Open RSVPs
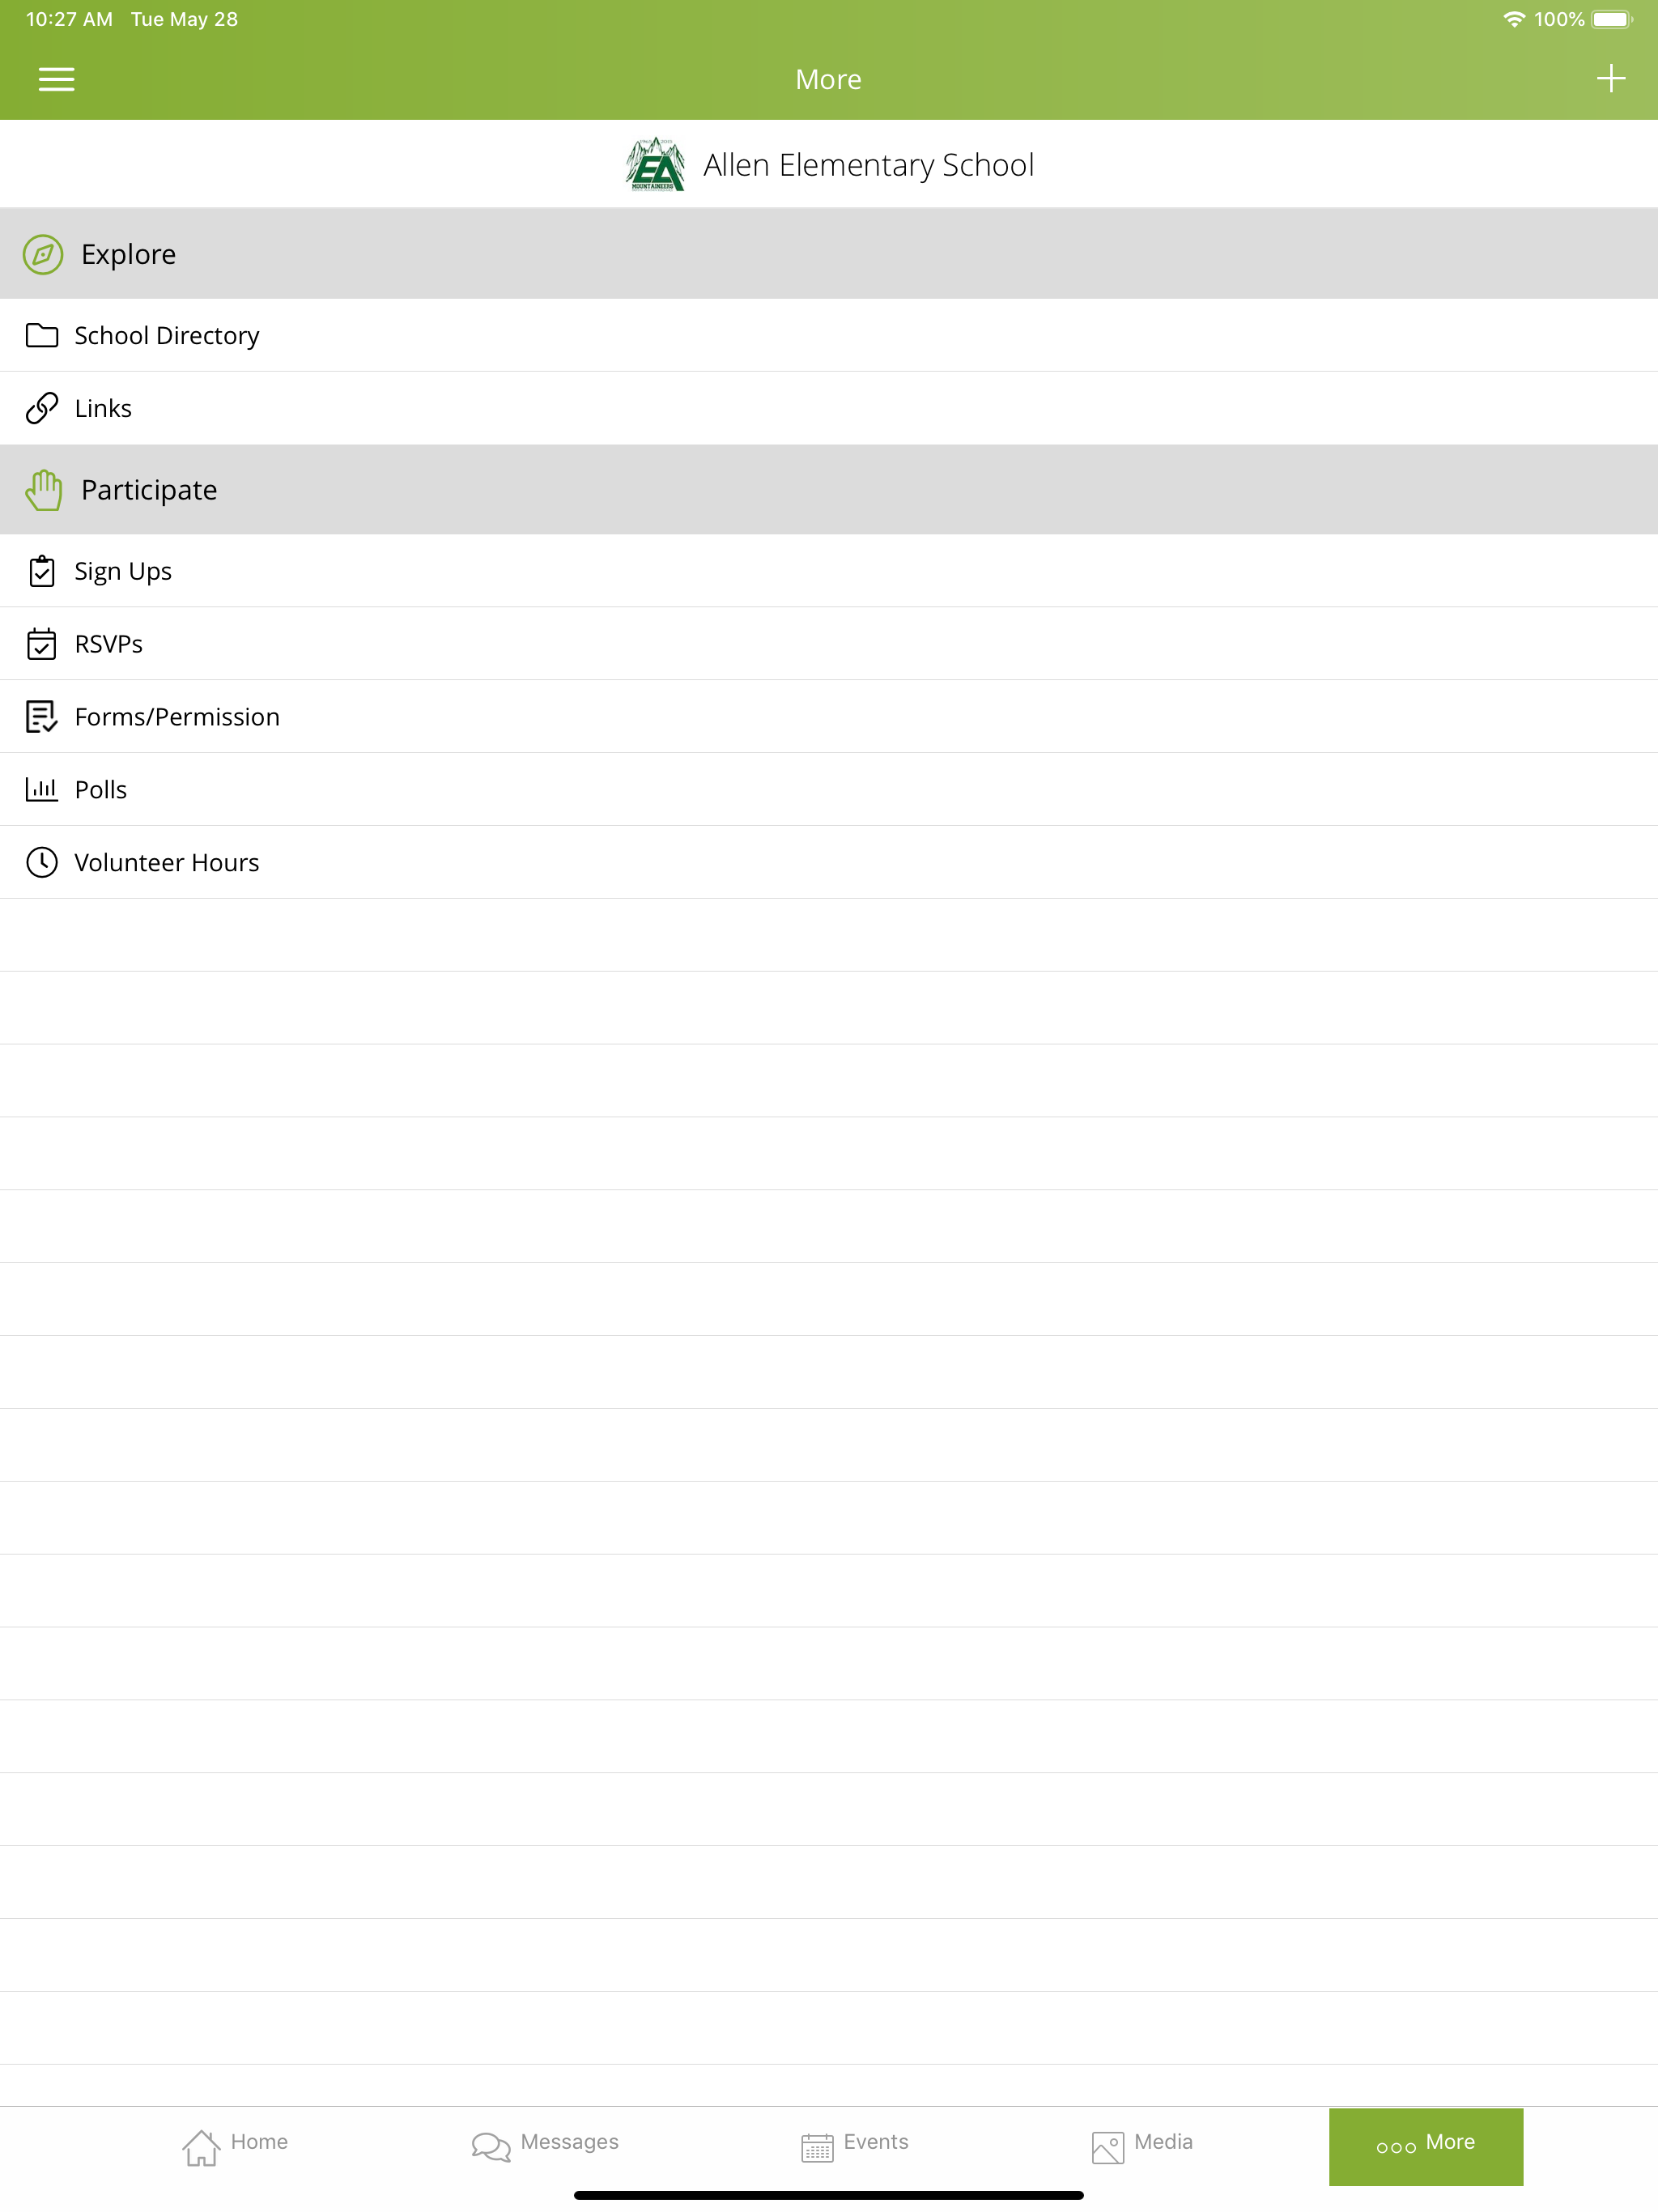 pyautogui.click(x=829, y=644)
